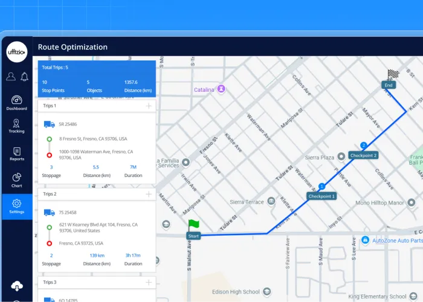Click the AutoZone Auto Parts map pin
The image size is (423, 302).
pyautogui.click(x=365, y=240)
